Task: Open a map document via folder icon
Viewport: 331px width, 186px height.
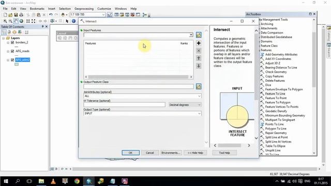Action: point(10,15)
